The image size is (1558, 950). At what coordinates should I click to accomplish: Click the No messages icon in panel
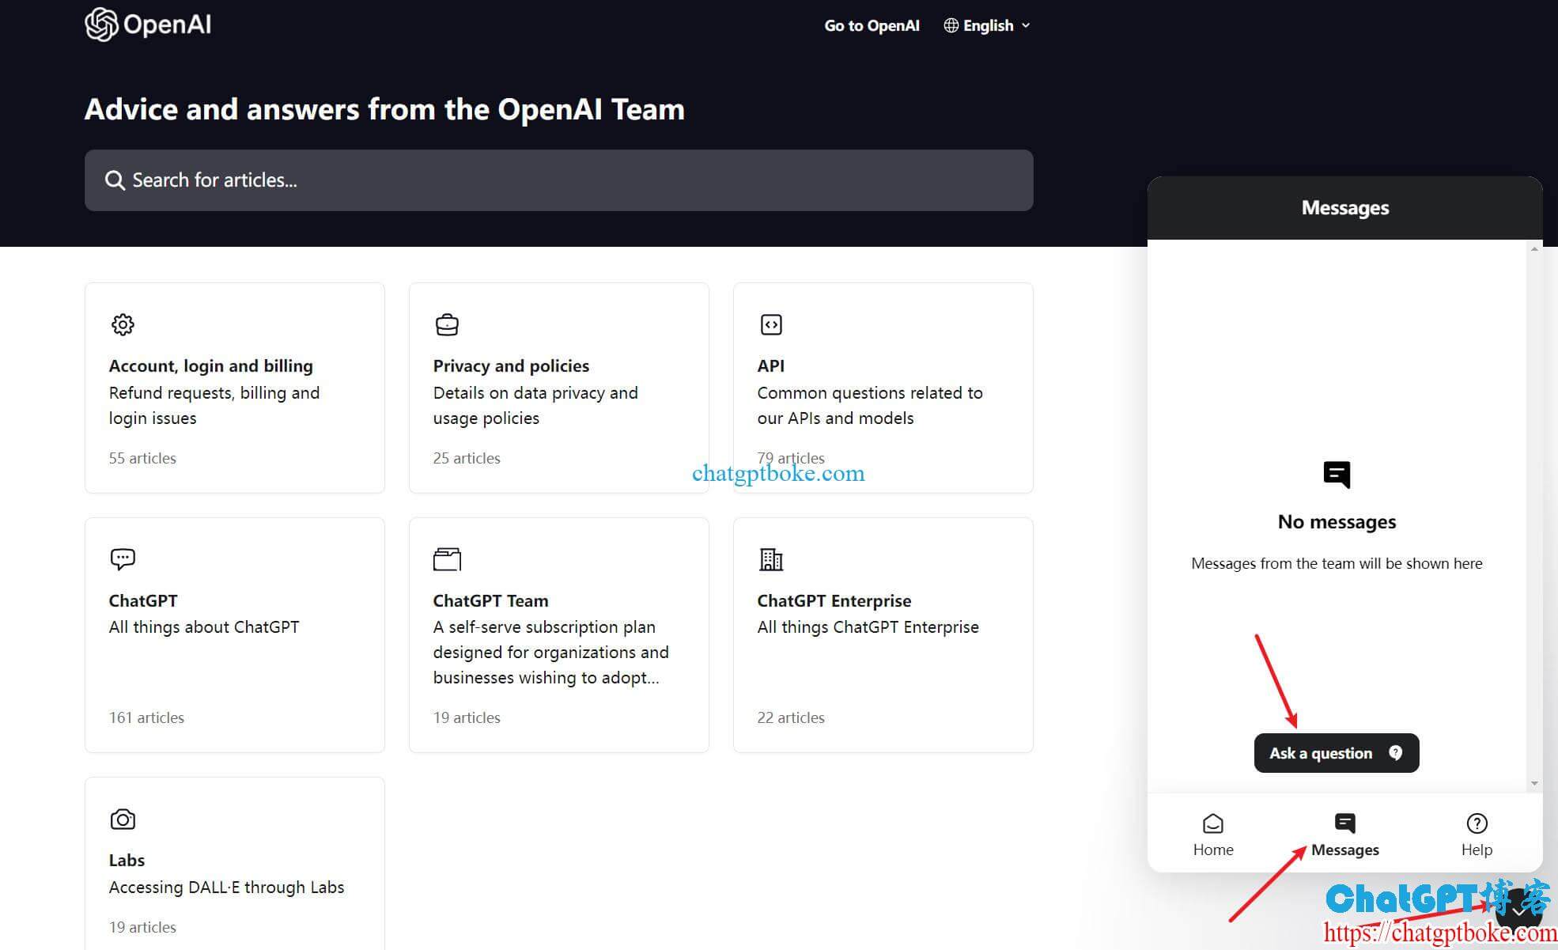click(1336, 474)
